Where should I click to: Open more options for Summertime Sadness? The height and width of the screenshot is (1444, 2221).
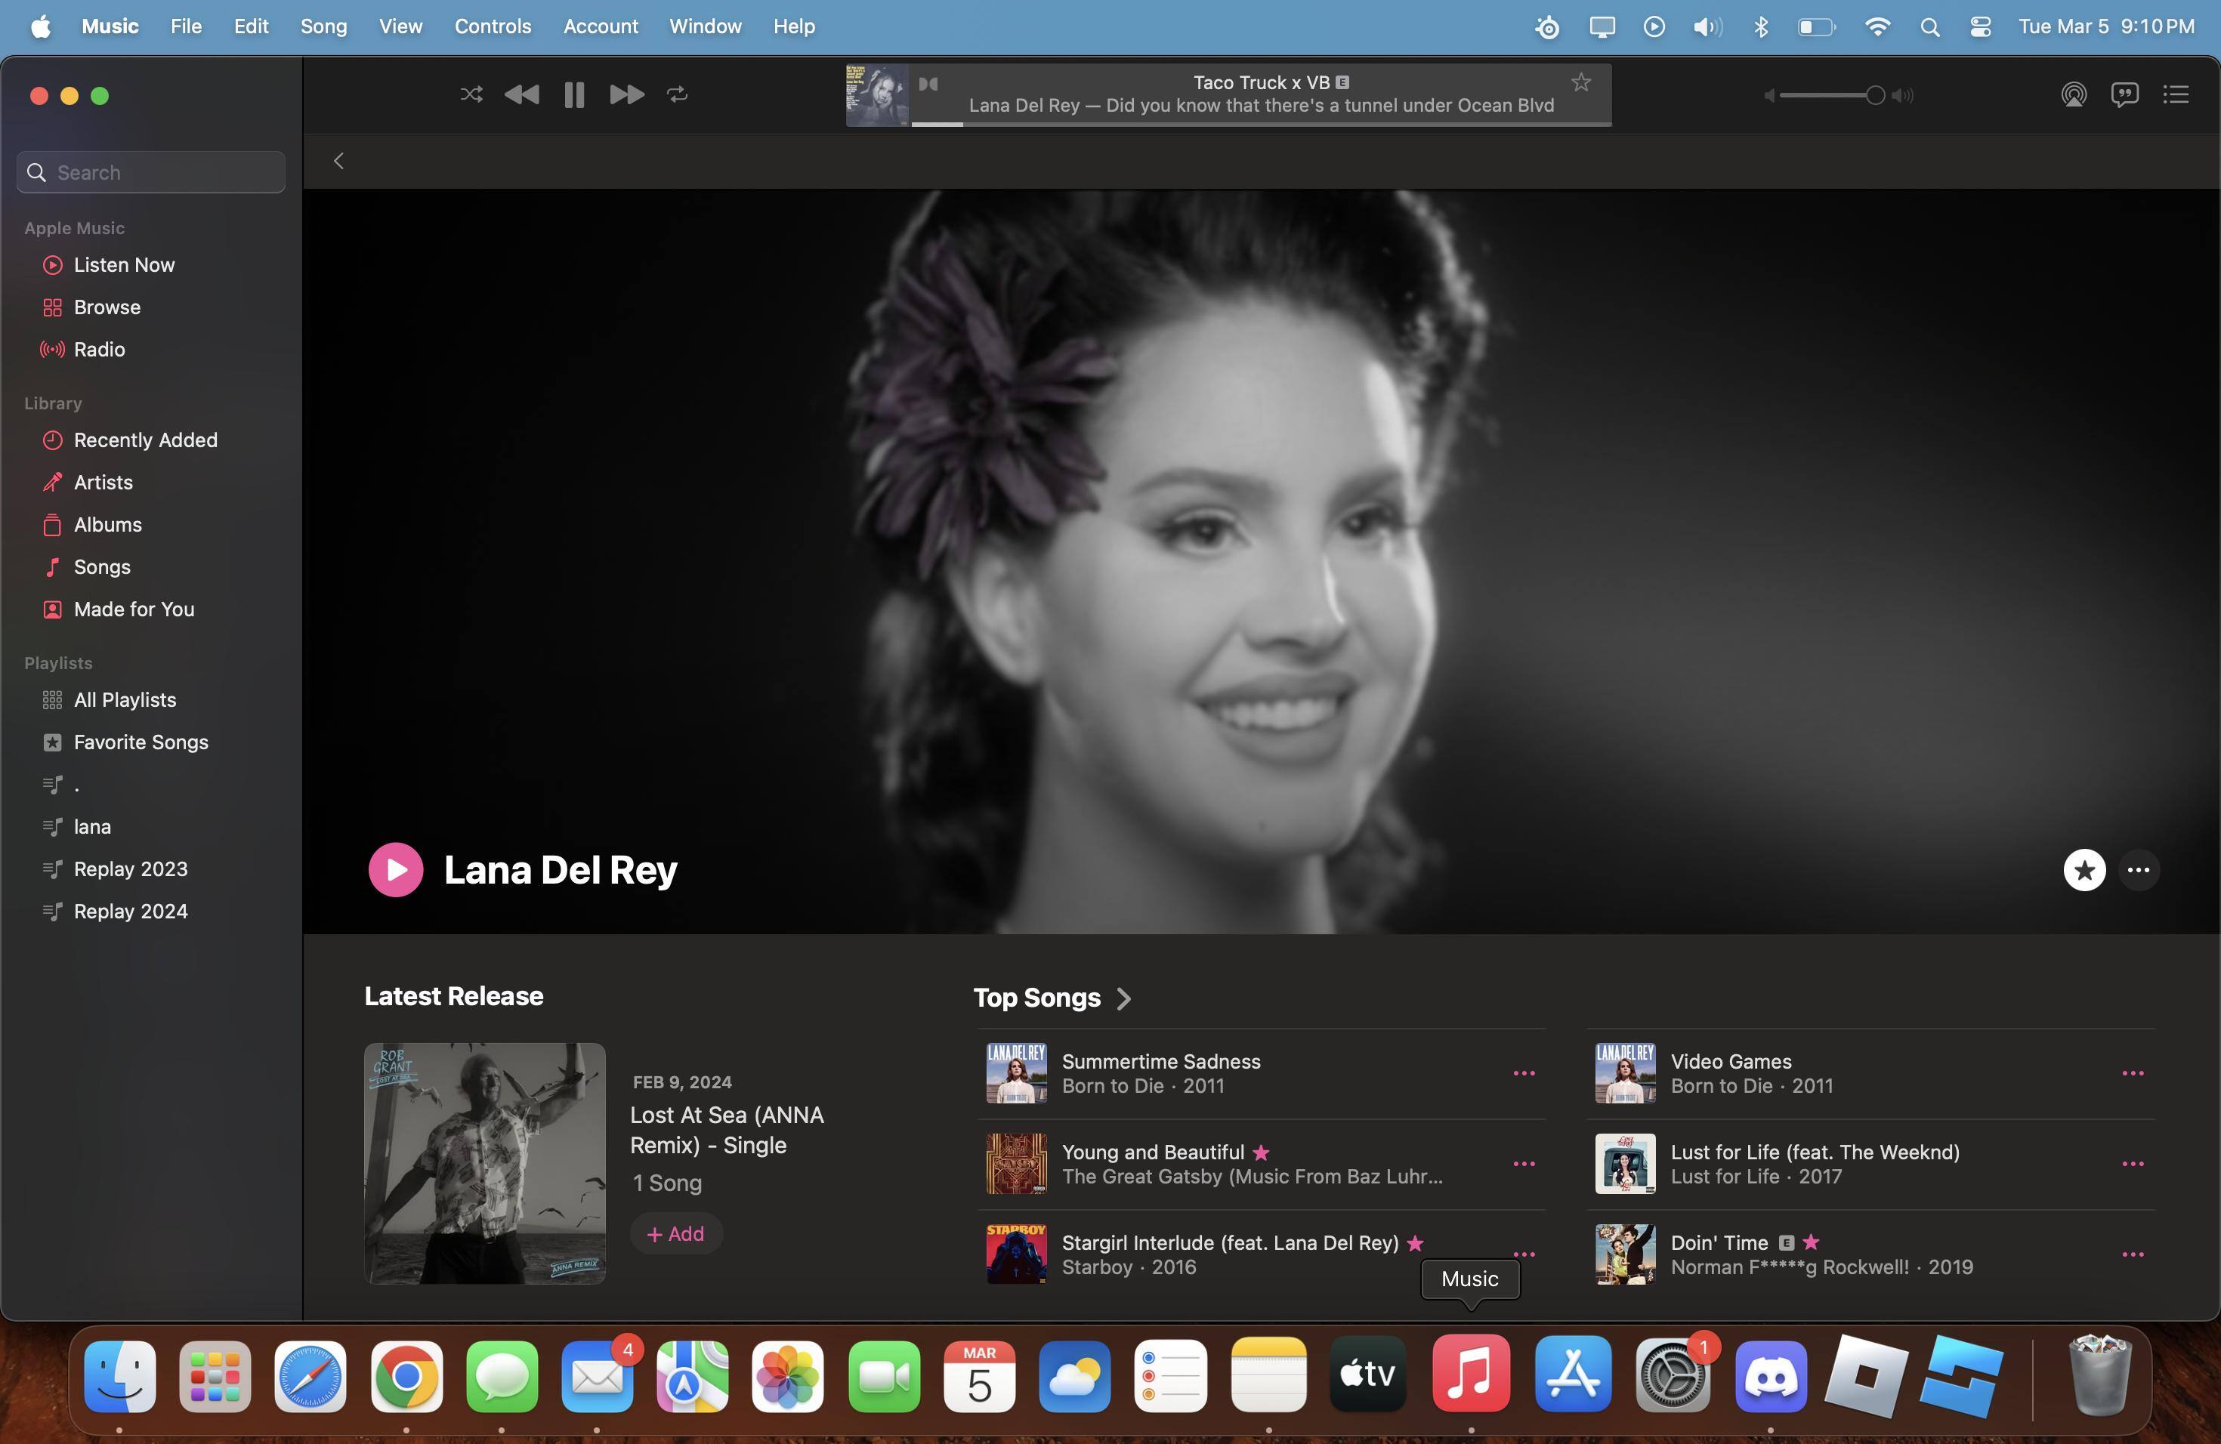[1523, 1074]
